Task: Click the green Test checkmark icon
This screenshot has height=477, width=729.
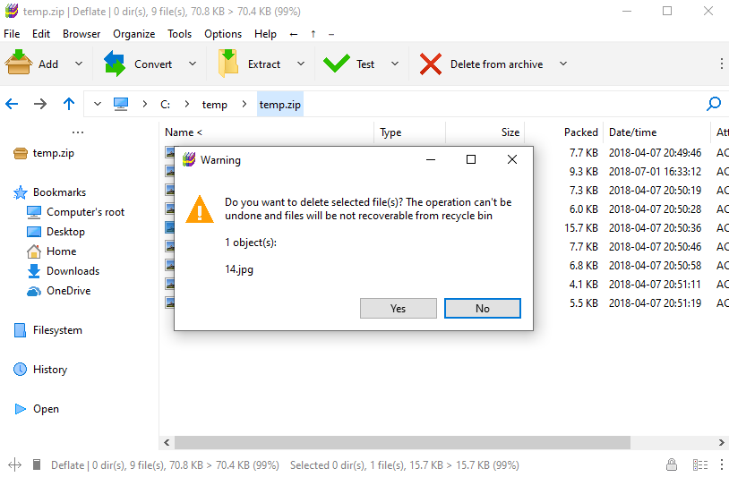Action: (336, 64)
